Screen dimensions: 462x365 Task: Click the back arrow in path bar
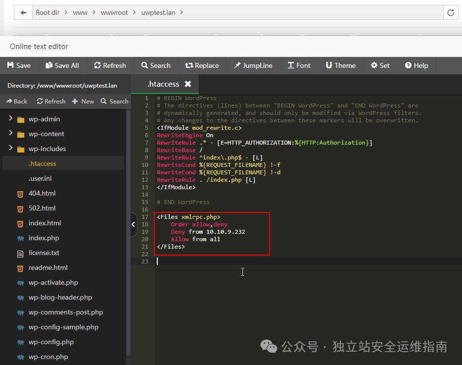[23, 13]
